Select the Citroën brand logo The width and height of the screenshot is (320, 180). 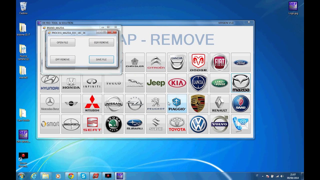pos(156,62)
